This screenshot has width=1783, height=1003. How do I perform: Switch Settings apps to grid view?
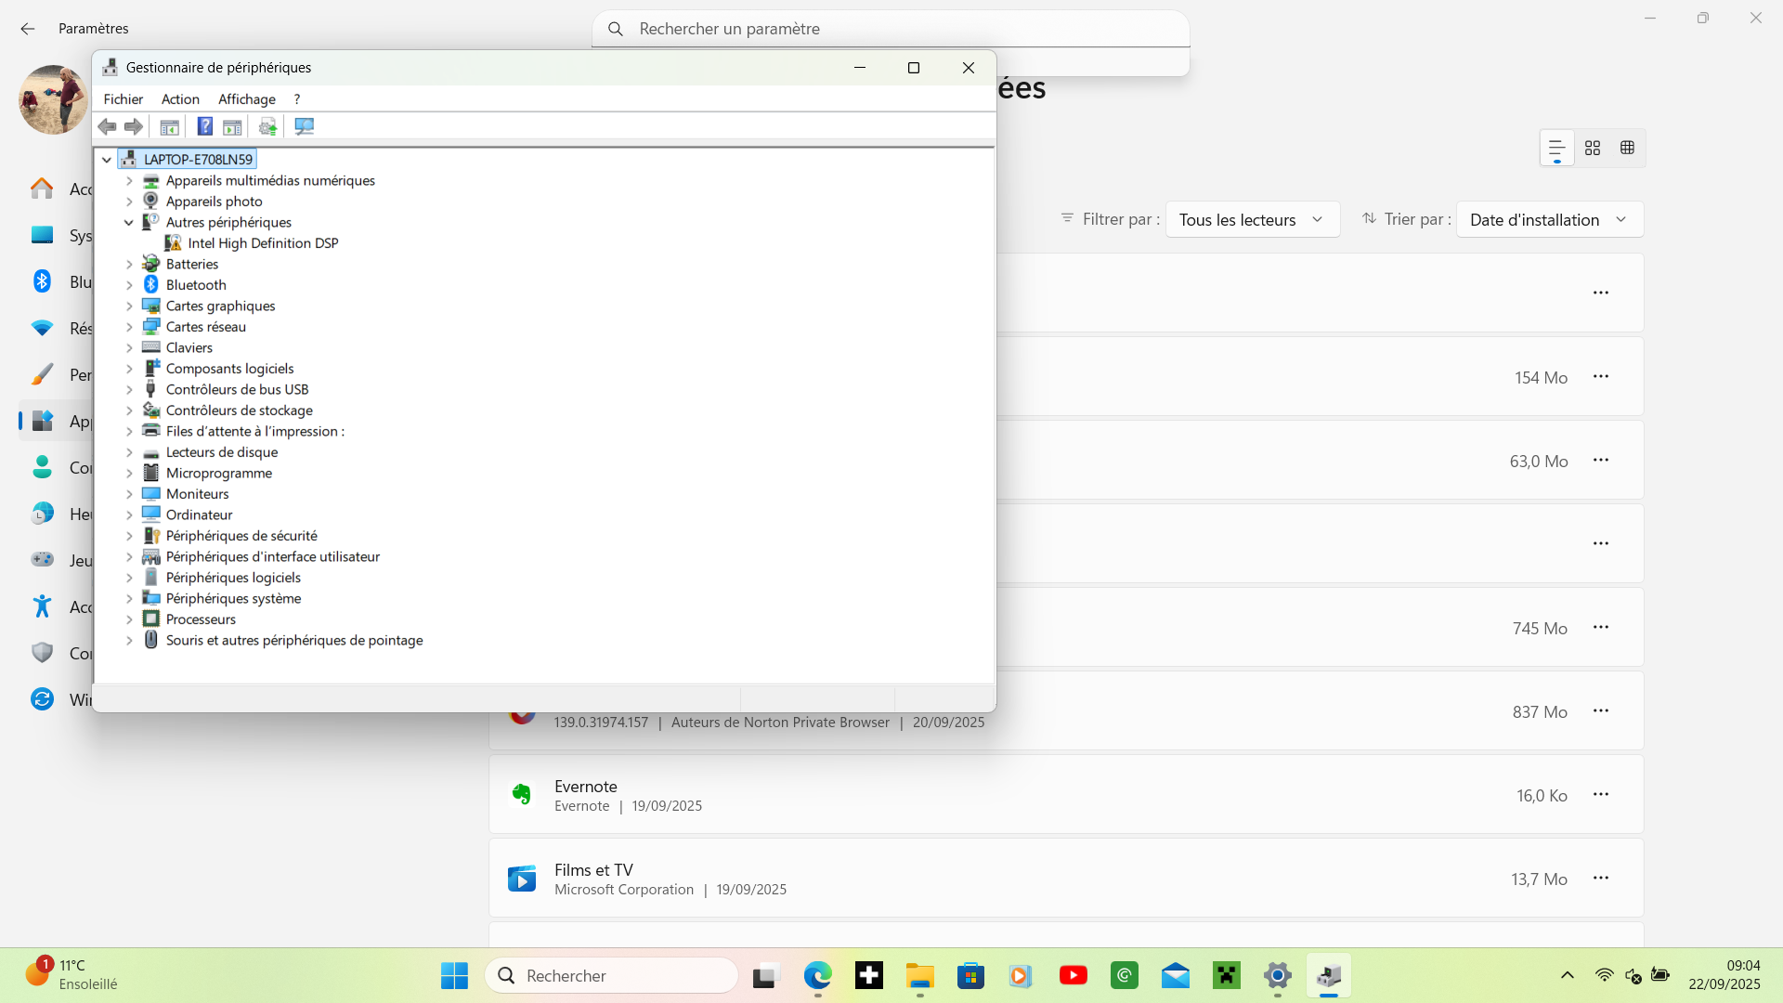pos(1593,149)
